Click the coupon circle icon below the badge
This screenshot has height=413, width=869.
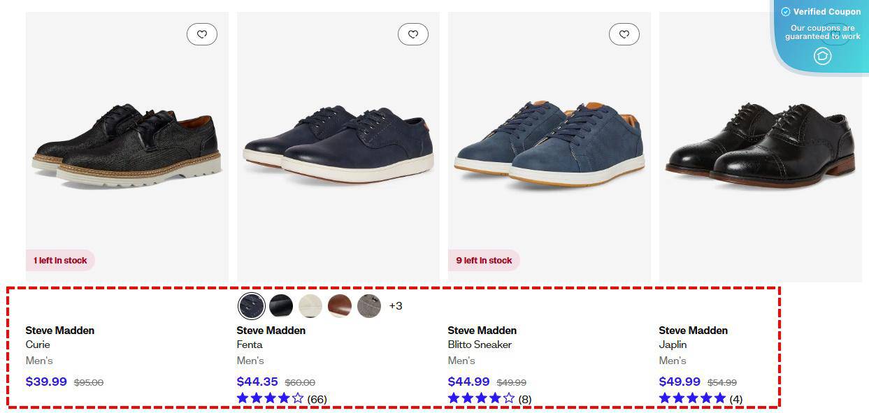click(821, 55)
